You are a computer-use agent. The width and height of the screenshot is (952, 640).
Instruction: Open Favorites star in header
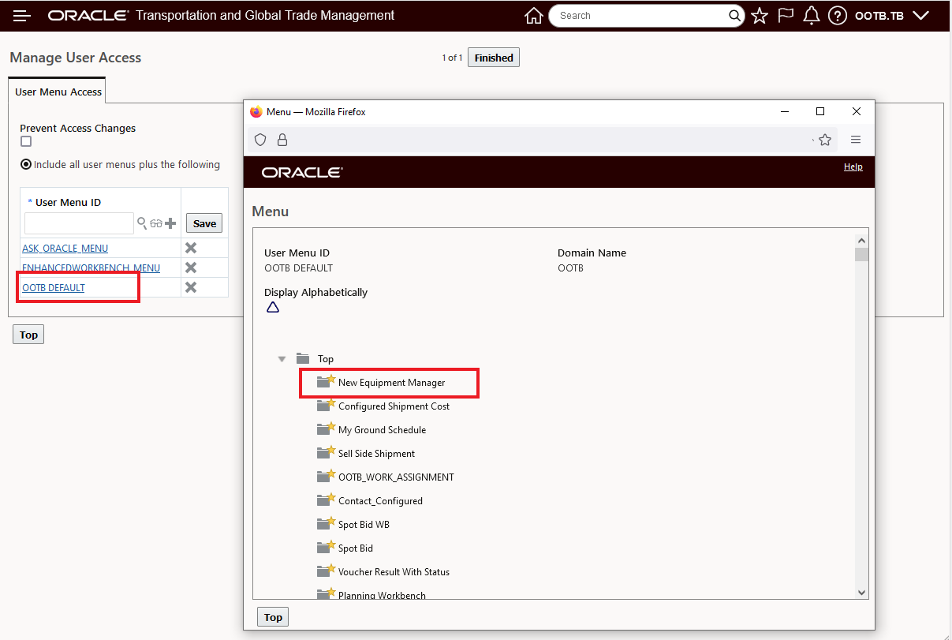(x=760, y=16)
